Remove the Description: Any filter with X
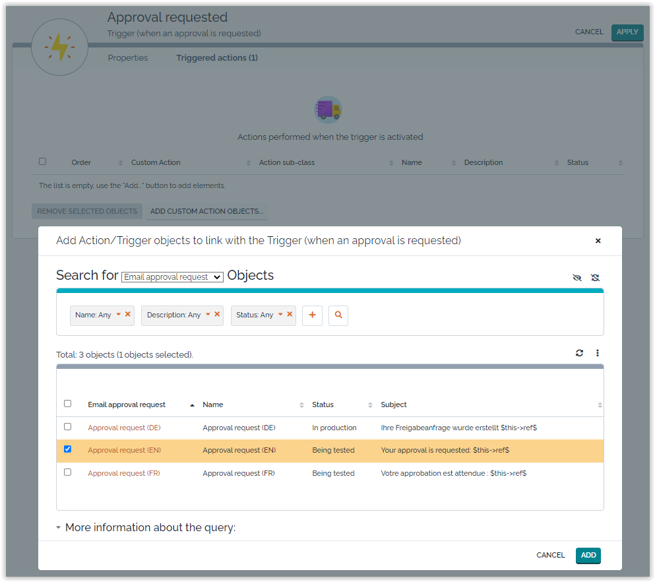655x582 pixels. (218, 315)
